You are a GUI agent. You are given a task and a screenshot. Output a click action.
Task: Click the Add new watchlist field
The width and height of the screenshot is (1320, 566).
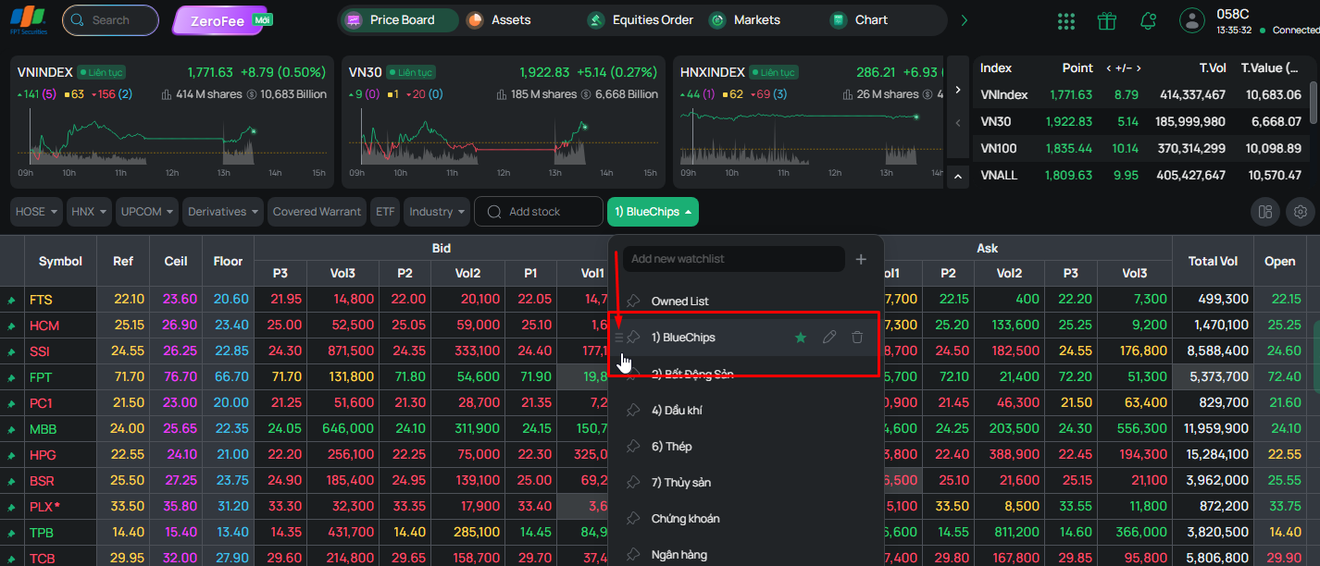[x=734, y=259]
